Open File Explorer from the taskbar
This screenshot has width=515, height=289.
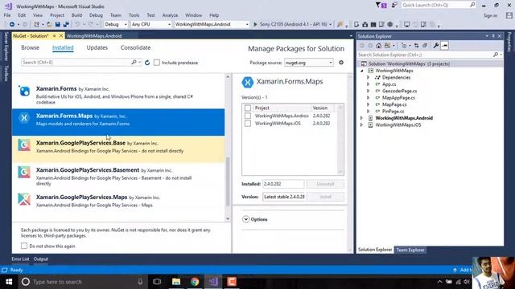[176, 282]
